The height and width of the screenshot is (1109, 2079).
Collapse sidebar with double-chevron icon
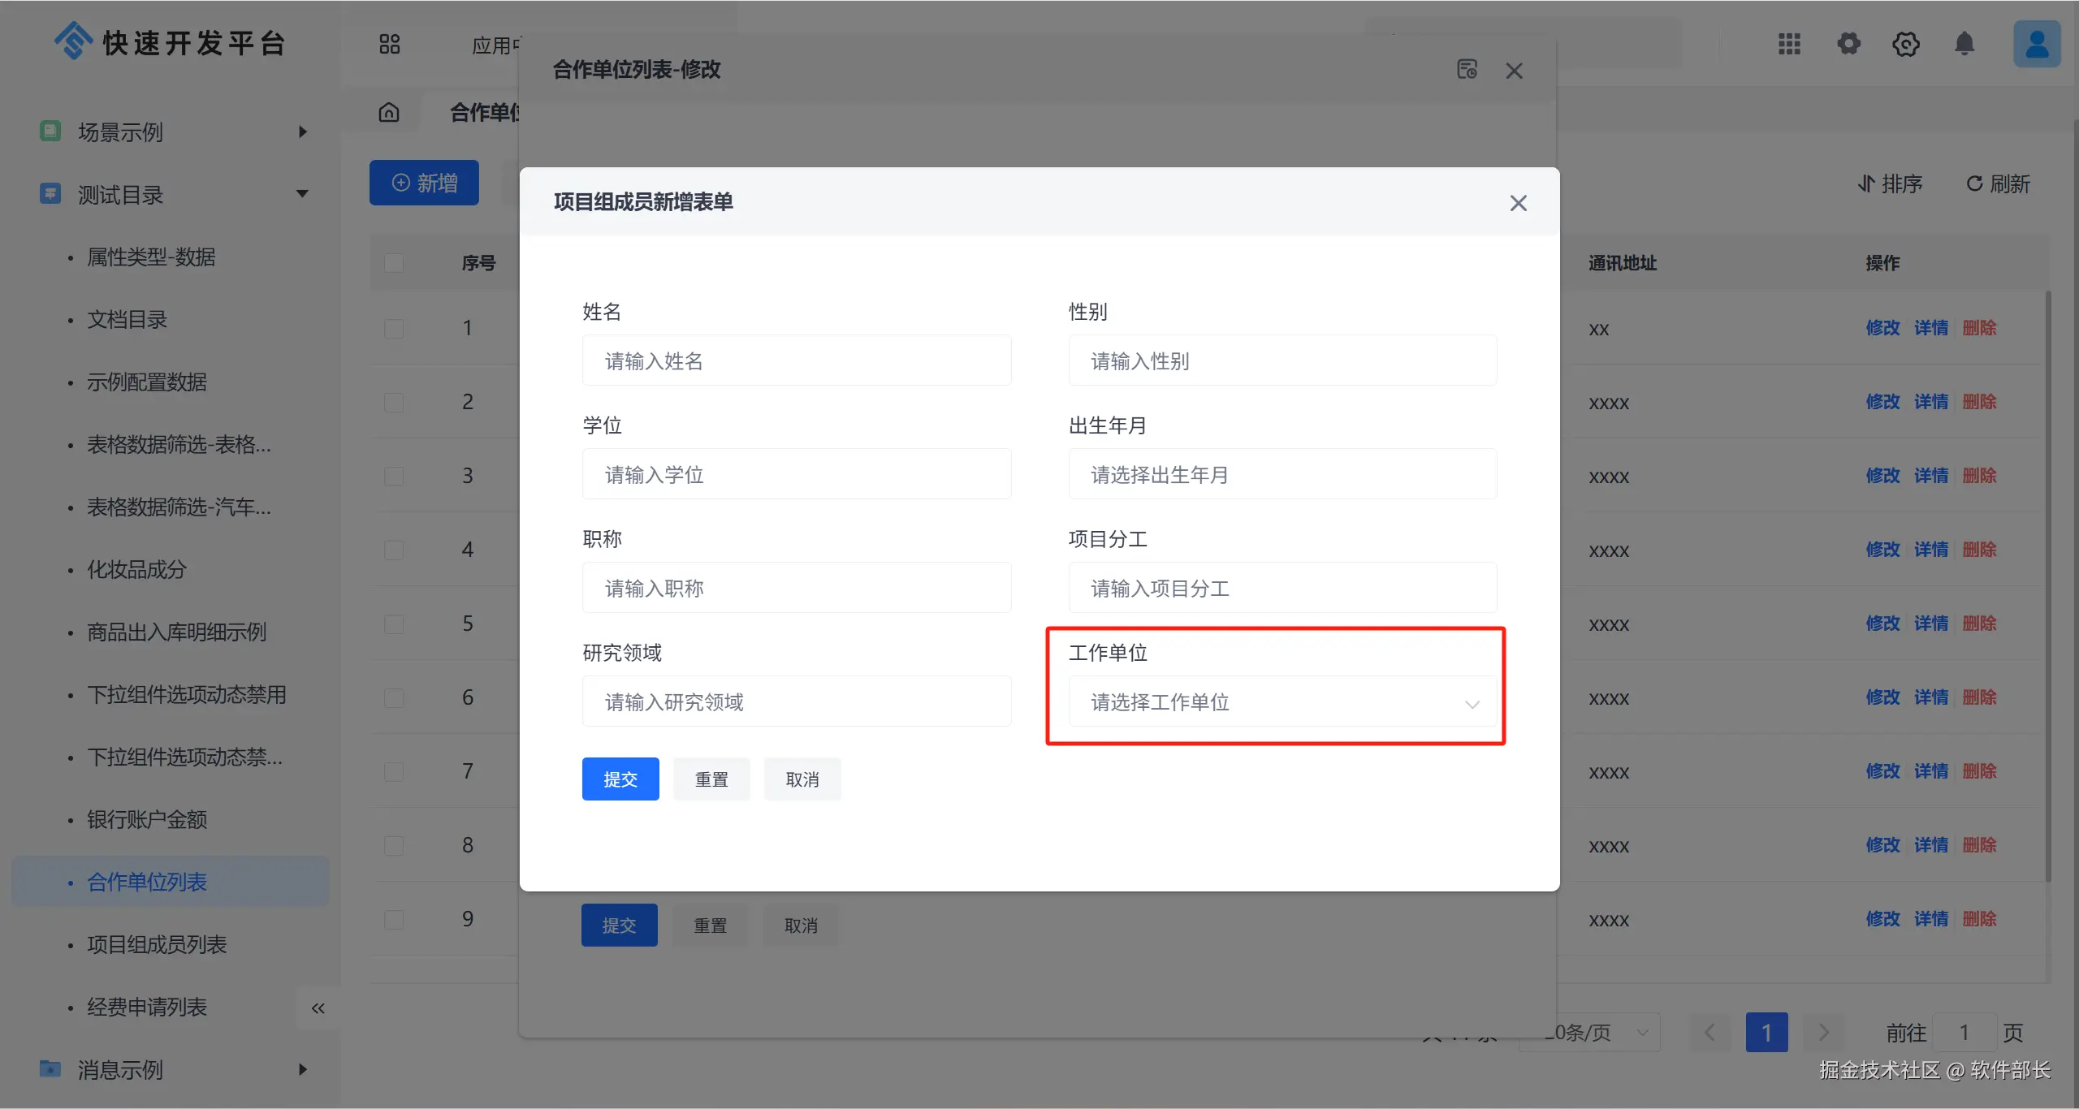pyautogui.click(x=318, y=1008)
